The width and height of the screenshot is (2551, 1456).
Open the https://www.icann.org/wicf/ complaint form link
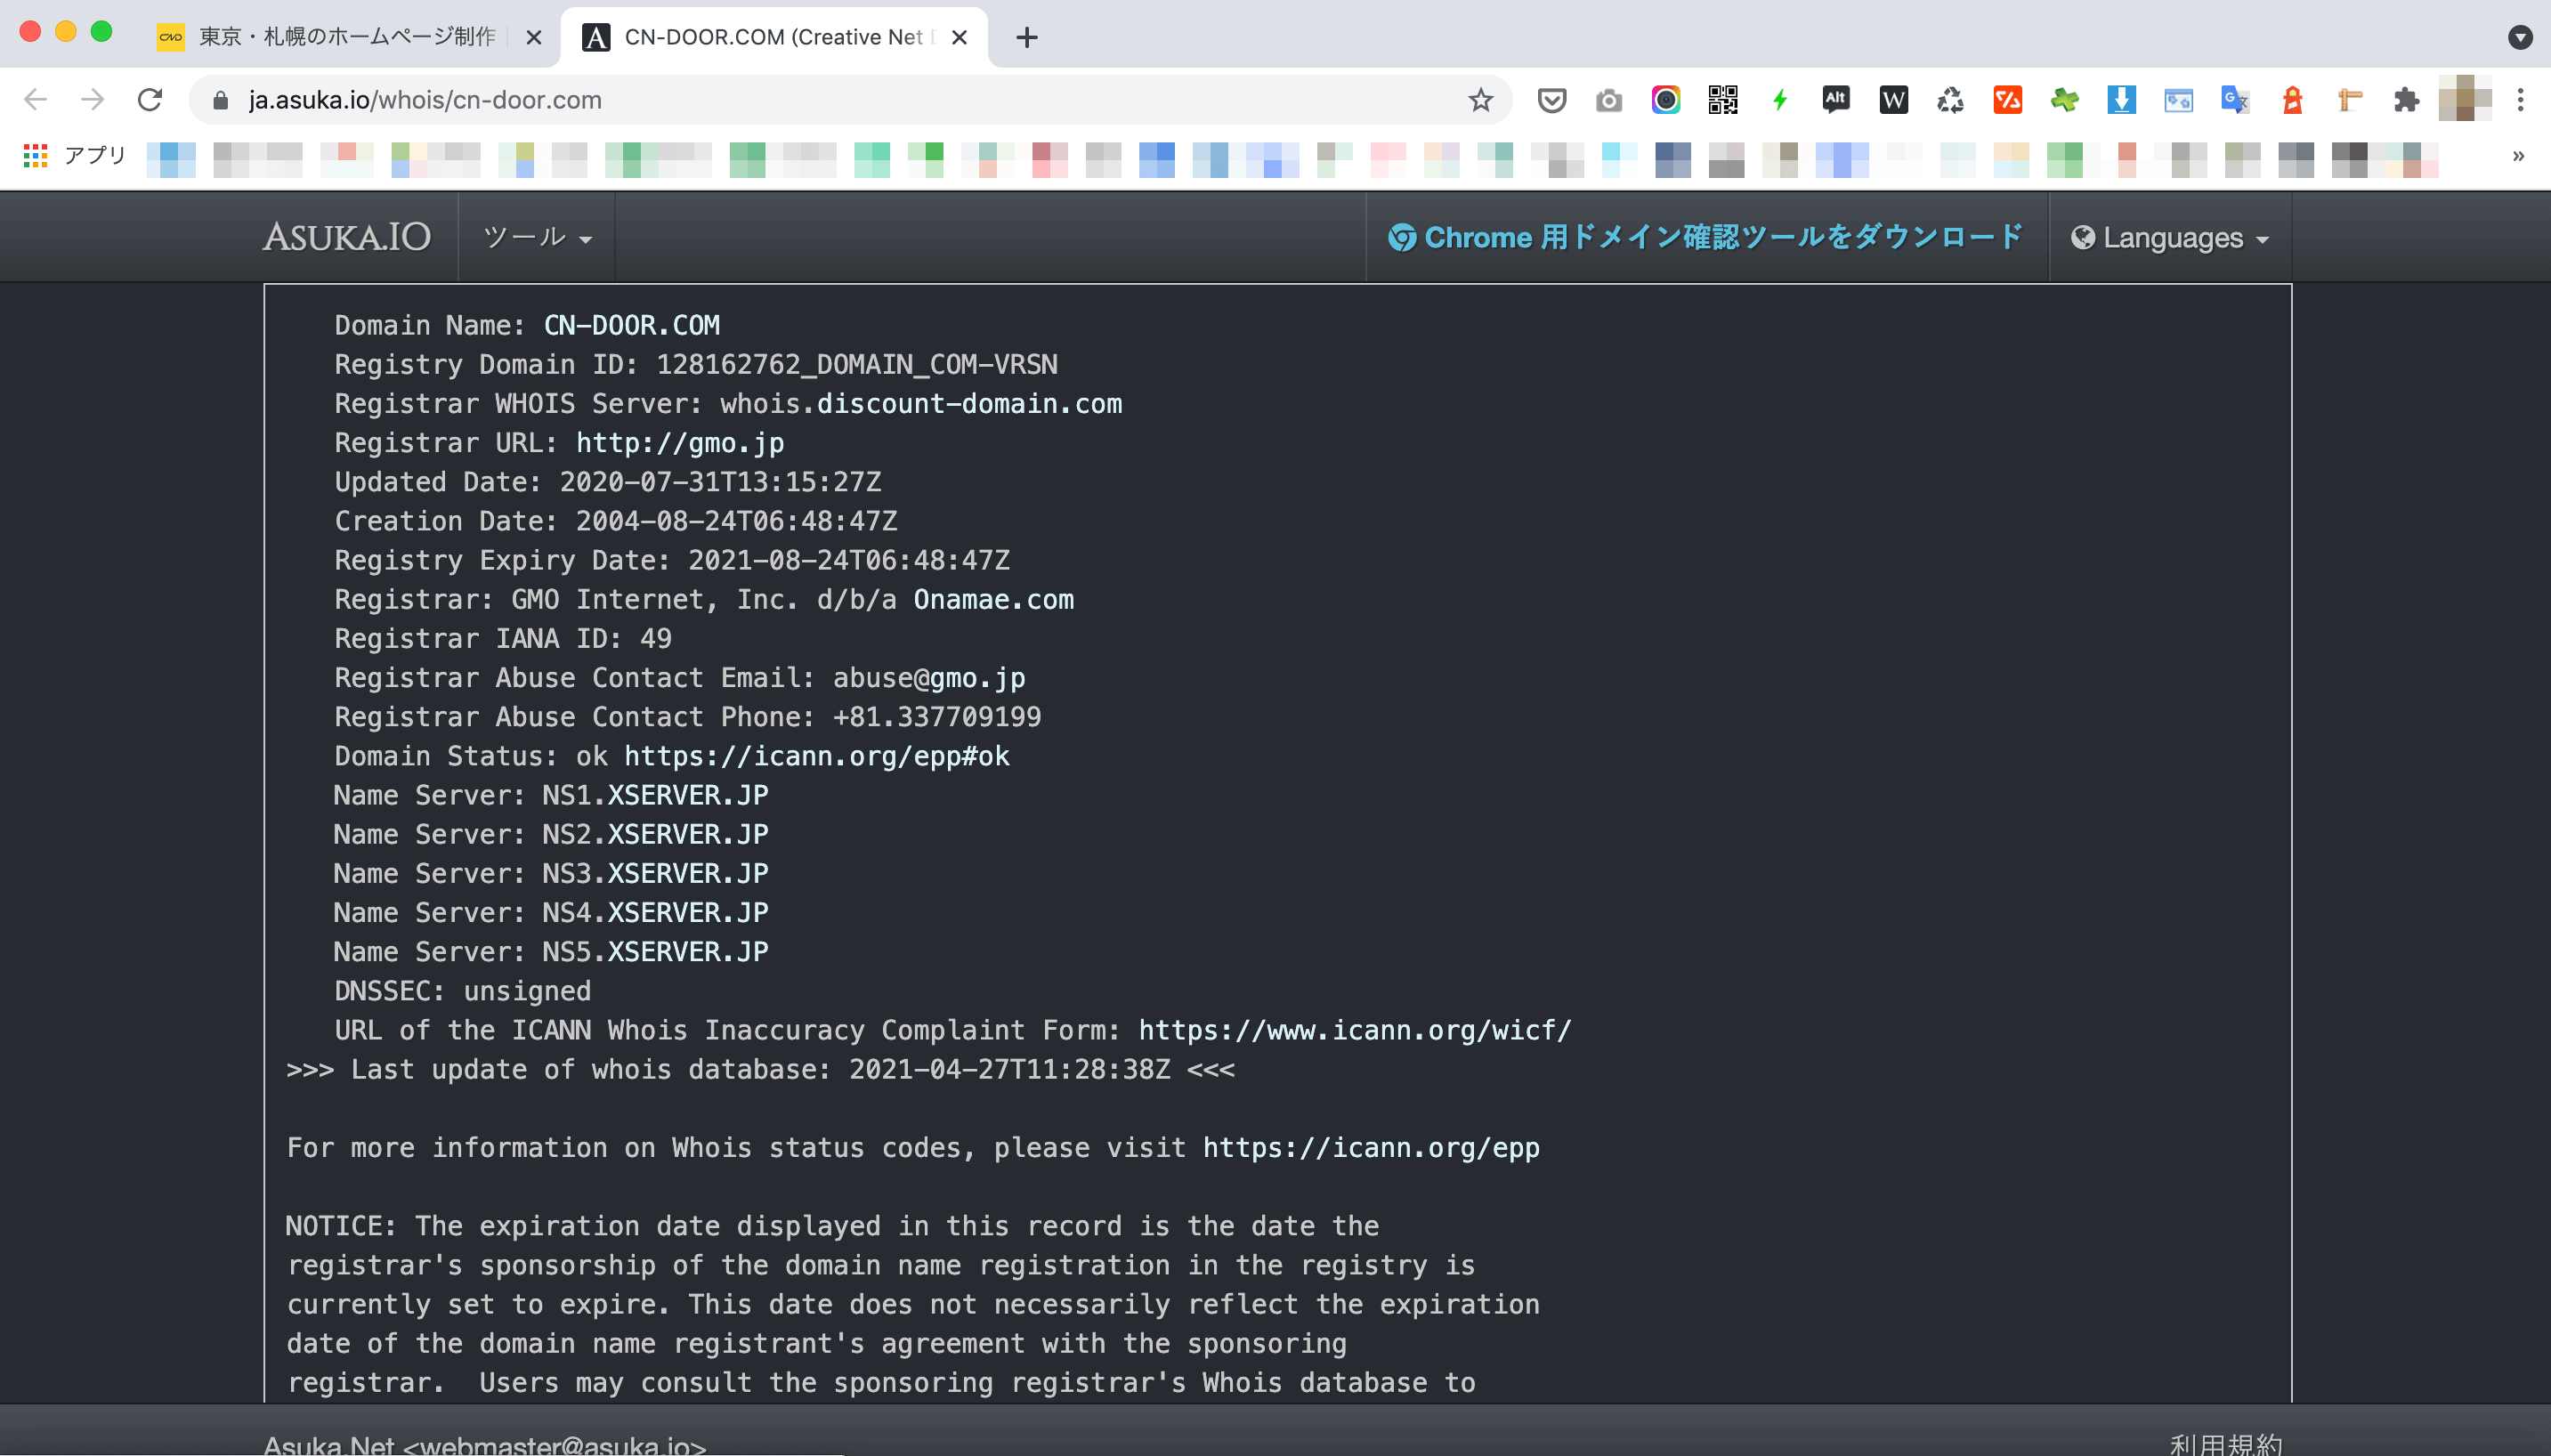(x=1355, y=1030)
